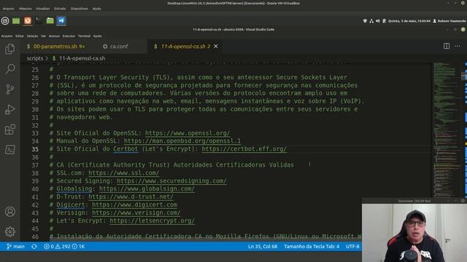This screenshot has width=467, height=262.
Task: Open the panel clock showing Quinta, 5 de maio
Action: [x=409, y=21]
